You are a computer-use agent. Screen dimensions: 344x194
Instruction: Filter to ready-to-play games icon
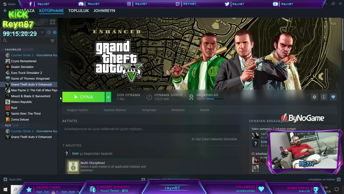pyautogui.click(x=55, y=32)
